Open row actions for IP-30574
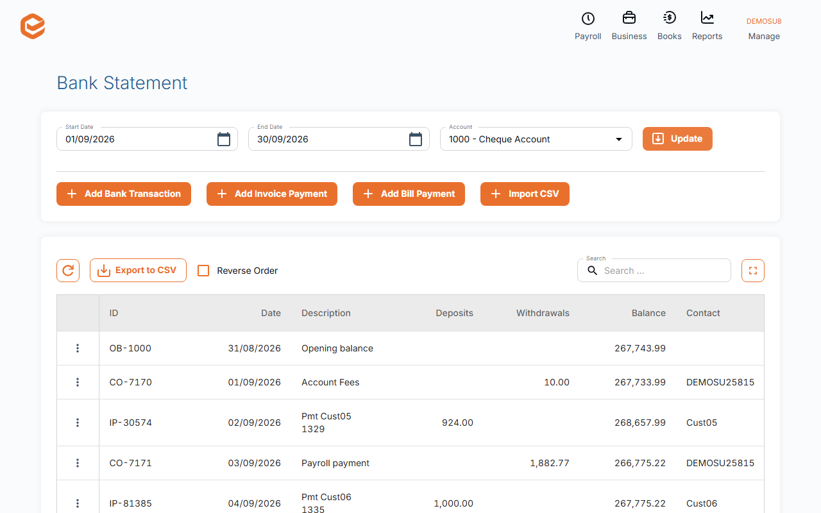Screen dimensions: 821x513 [x=78, y=423]
